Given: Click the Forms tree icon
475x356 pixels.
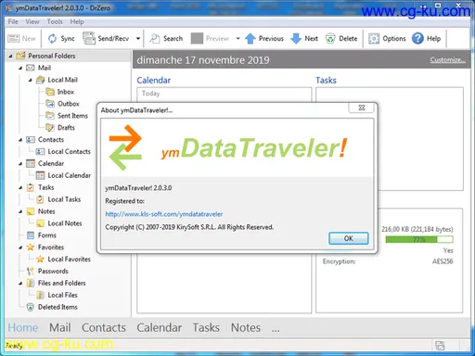Looking at the screenshot, I should 31,235.
